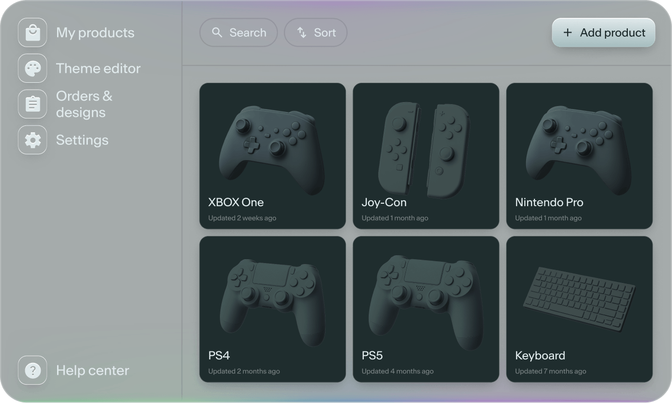Viewport: 672px width, 403px height.
Task: Click the My products shopping bag icon
Action: (x=32, y=32)
